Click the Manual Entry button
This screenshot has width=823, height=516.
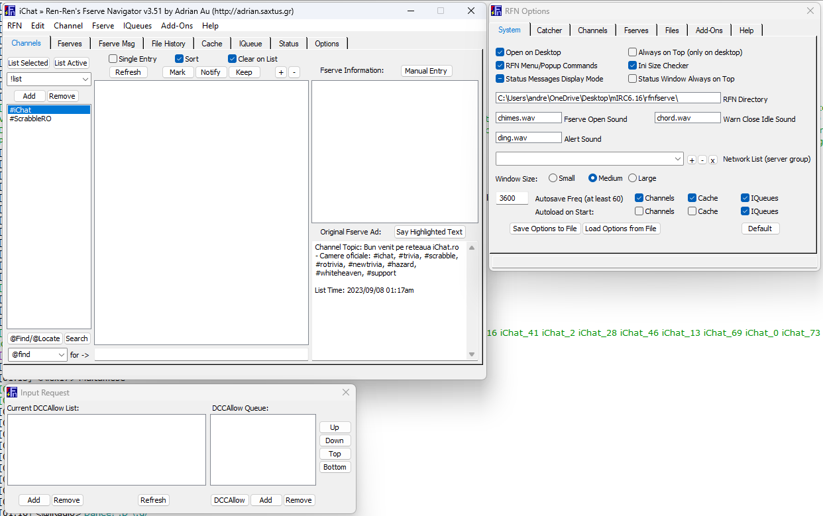tap(426, 71)
